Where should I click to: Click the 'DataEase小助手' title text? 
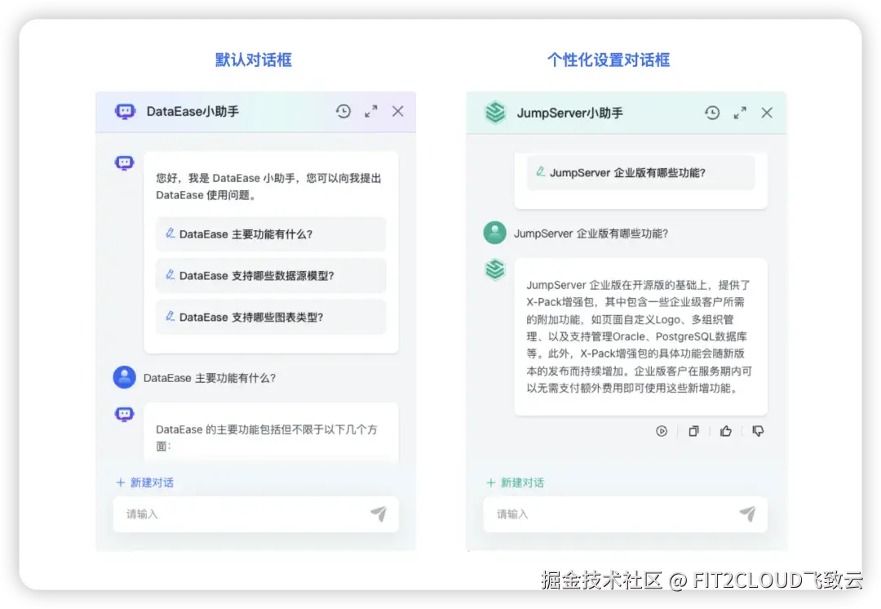(x=193, y=111)
